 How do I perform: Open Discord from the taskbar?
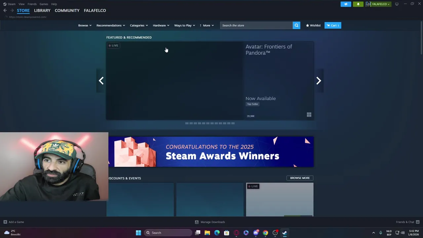coord(256,233)
